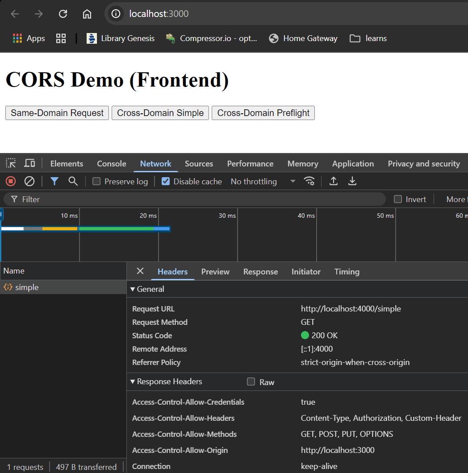Toggle the device toolbar
The image size is (468, 473).
point(29,163)
